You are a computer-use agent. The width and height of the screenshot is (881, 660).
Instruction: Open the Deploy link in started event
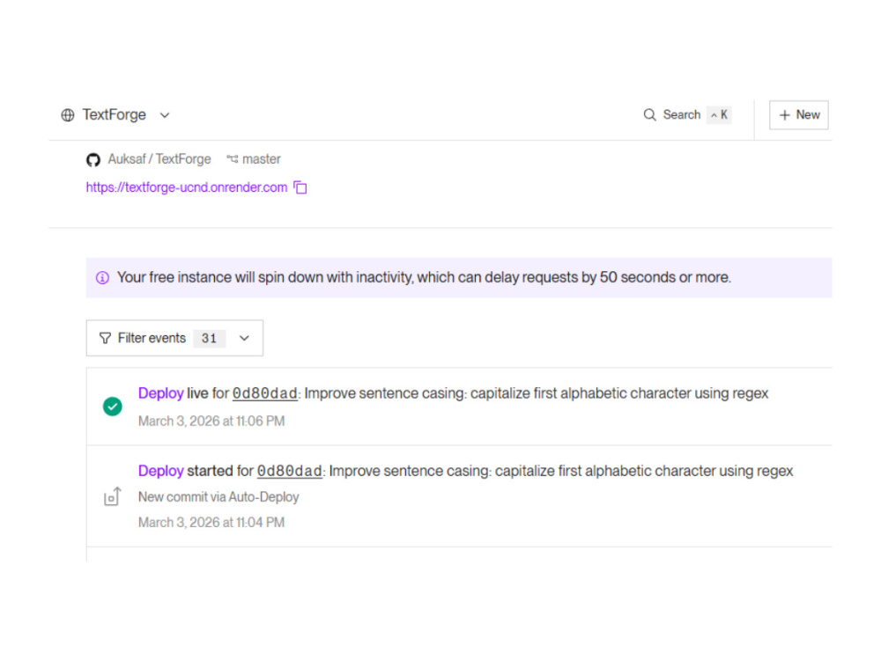[160, 471]
